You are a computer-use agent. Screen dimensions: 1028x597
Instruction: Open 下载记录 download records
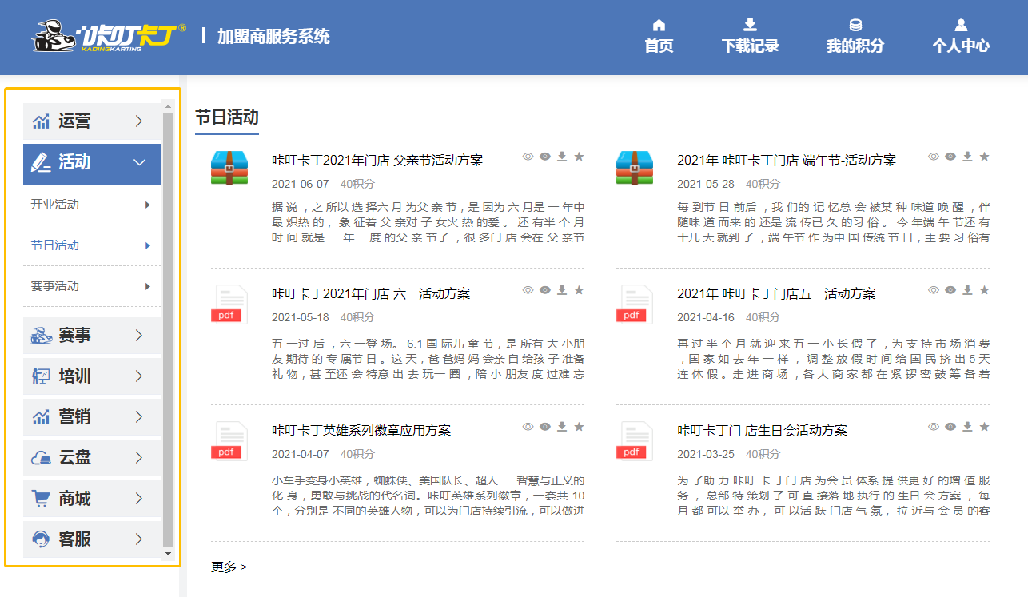[750, 37]
